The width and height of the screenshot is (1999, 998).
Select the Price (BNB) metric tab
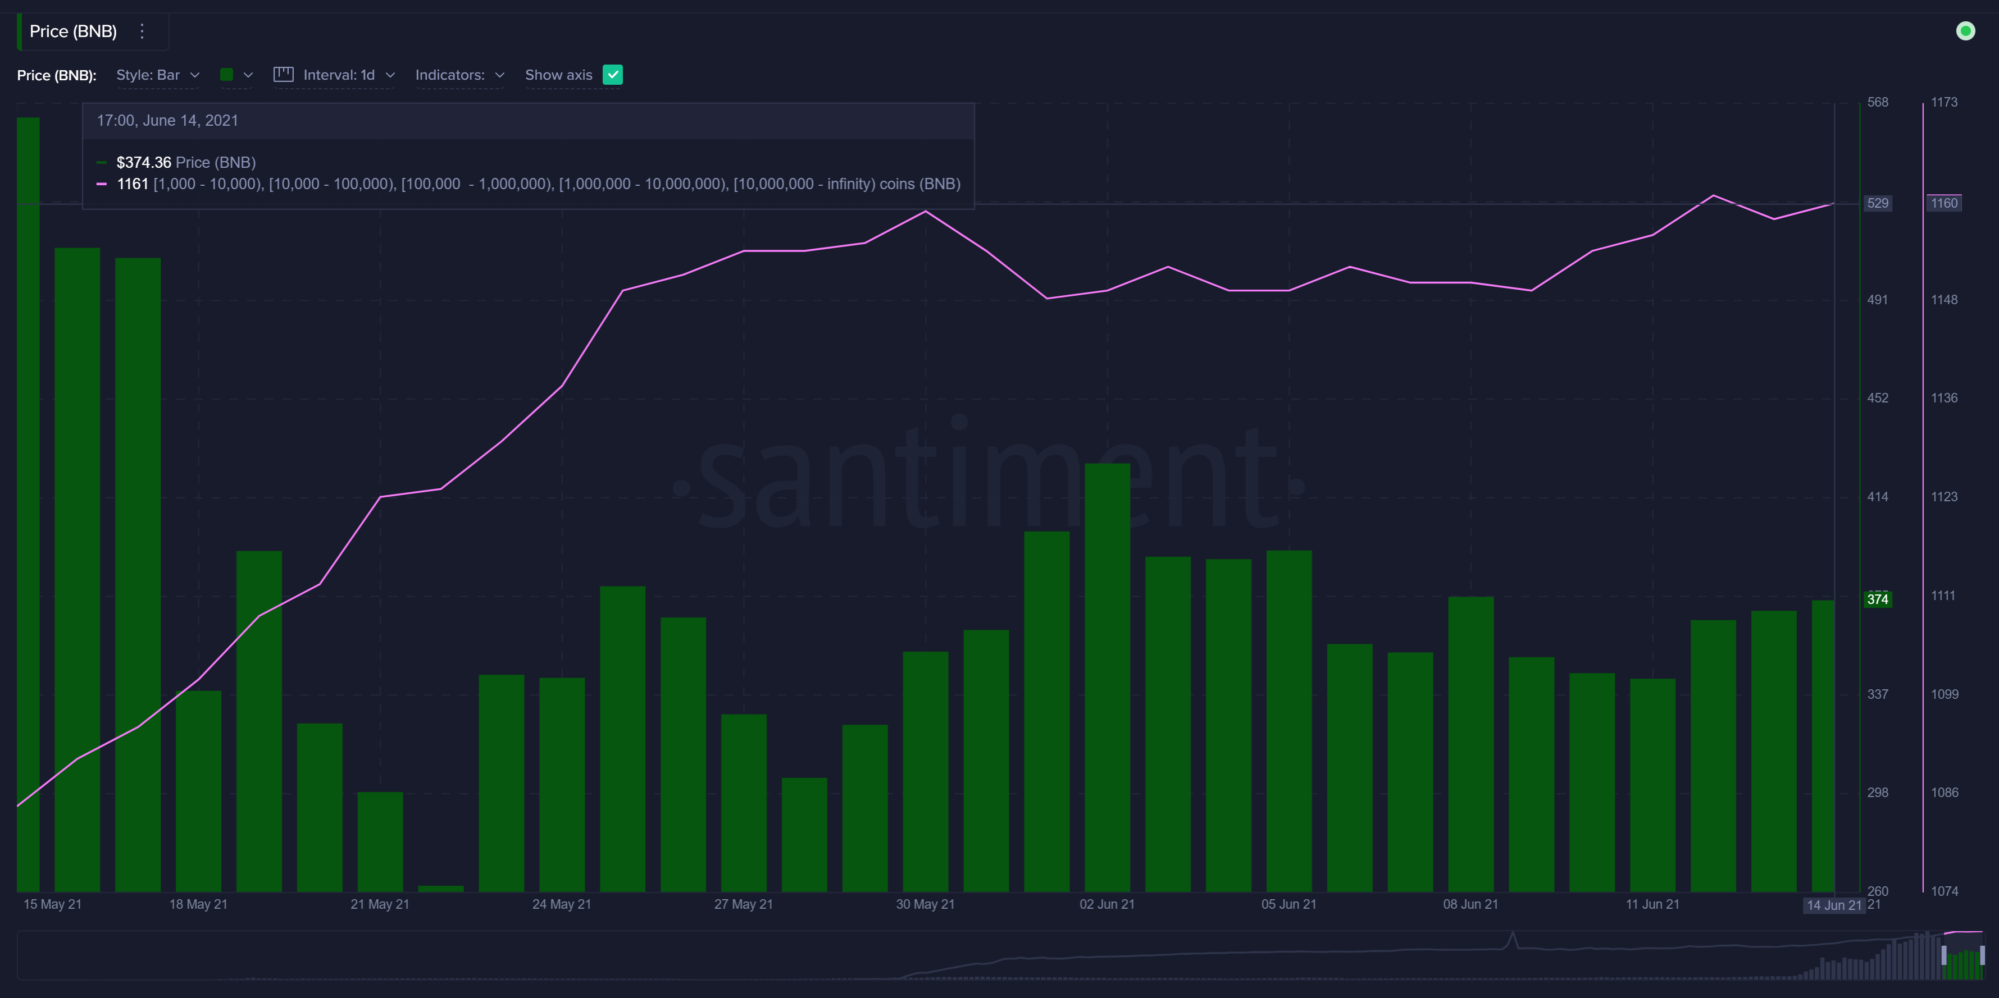(73, 31)
